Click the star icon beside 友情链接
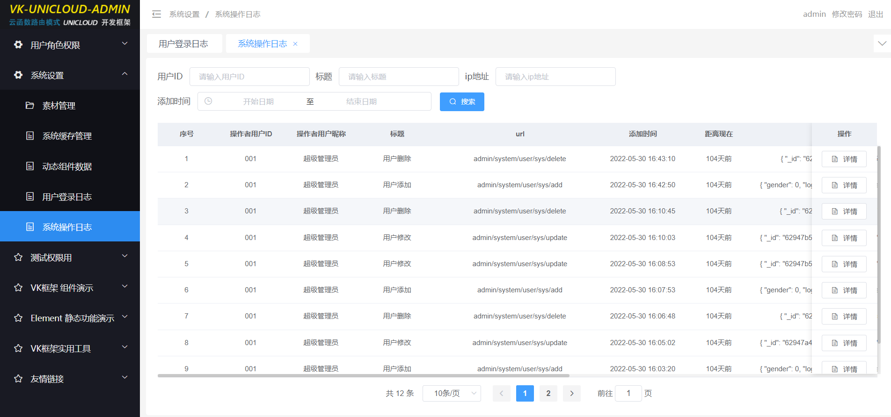Image resolution: width=891 pixels, height=417 pixels. click(x=18, y=379)
